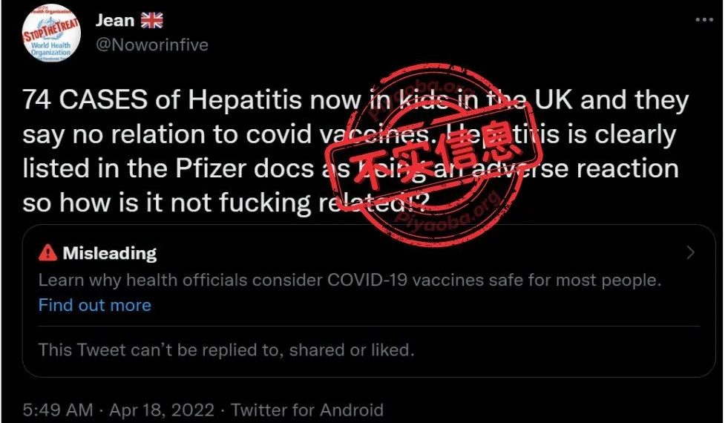Click the tweet can't be replied notice
728x423 pixels.
click(226, 350)
